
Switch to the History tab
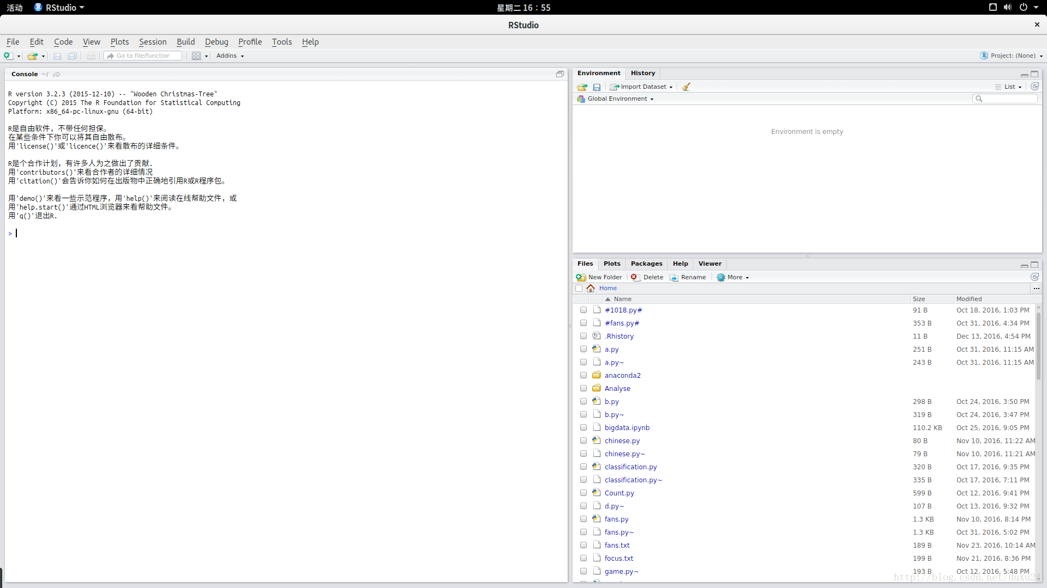click(x=643, y=73)
